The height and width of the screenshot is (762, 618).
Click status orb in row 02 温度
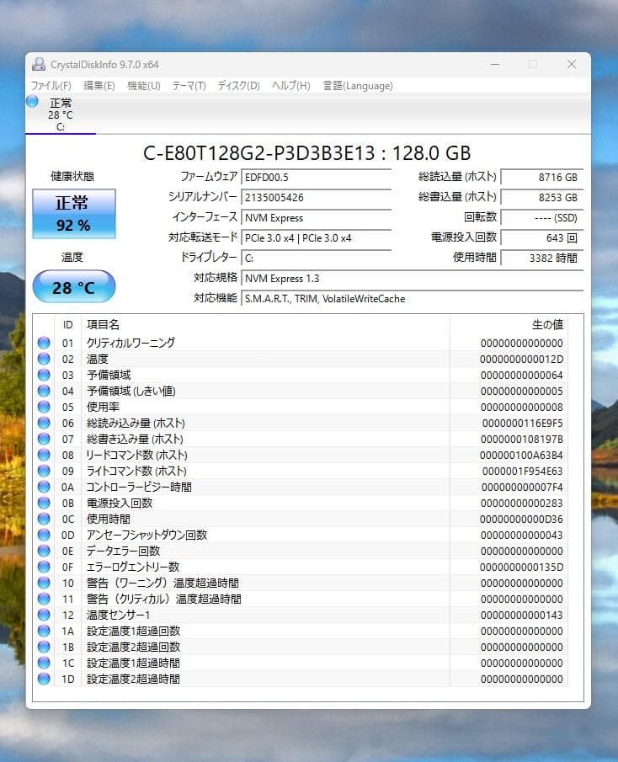click(x=44, y=359)
